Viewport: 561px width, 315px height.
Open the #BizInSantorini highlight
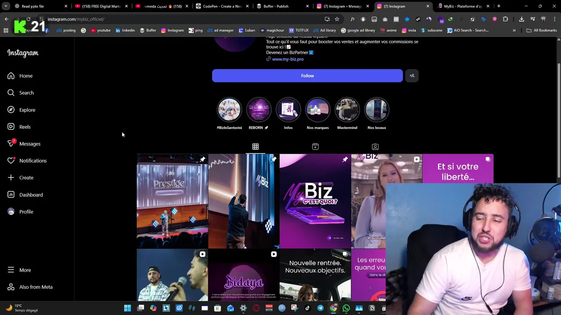(x=229, y=109)
